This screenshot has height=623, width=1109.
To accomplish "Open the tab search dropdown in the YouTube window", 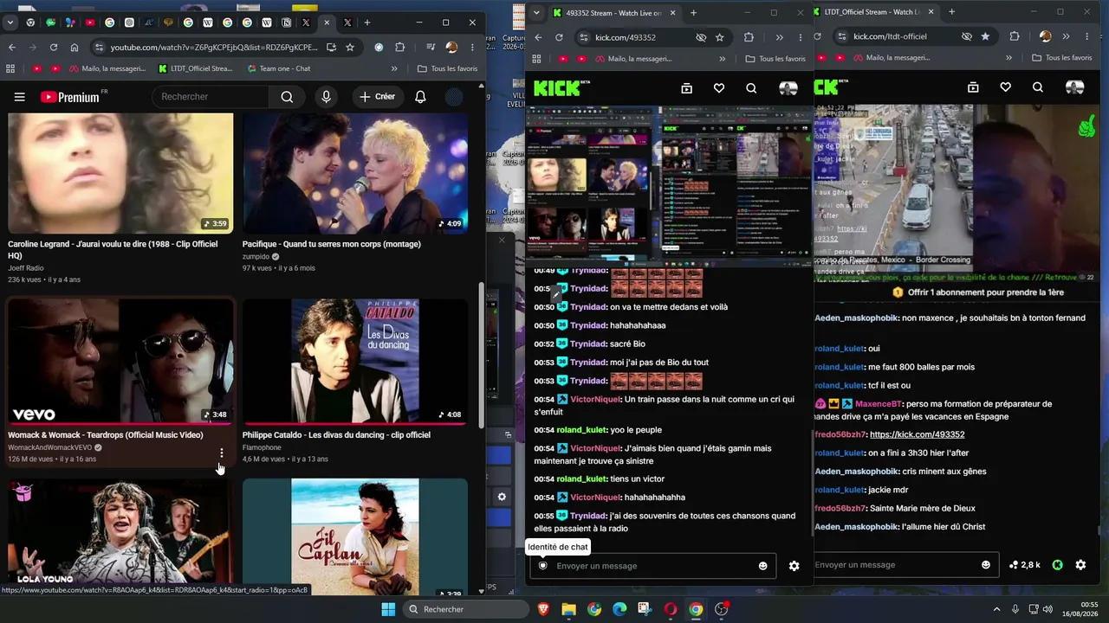I will [x=11, y=22].
